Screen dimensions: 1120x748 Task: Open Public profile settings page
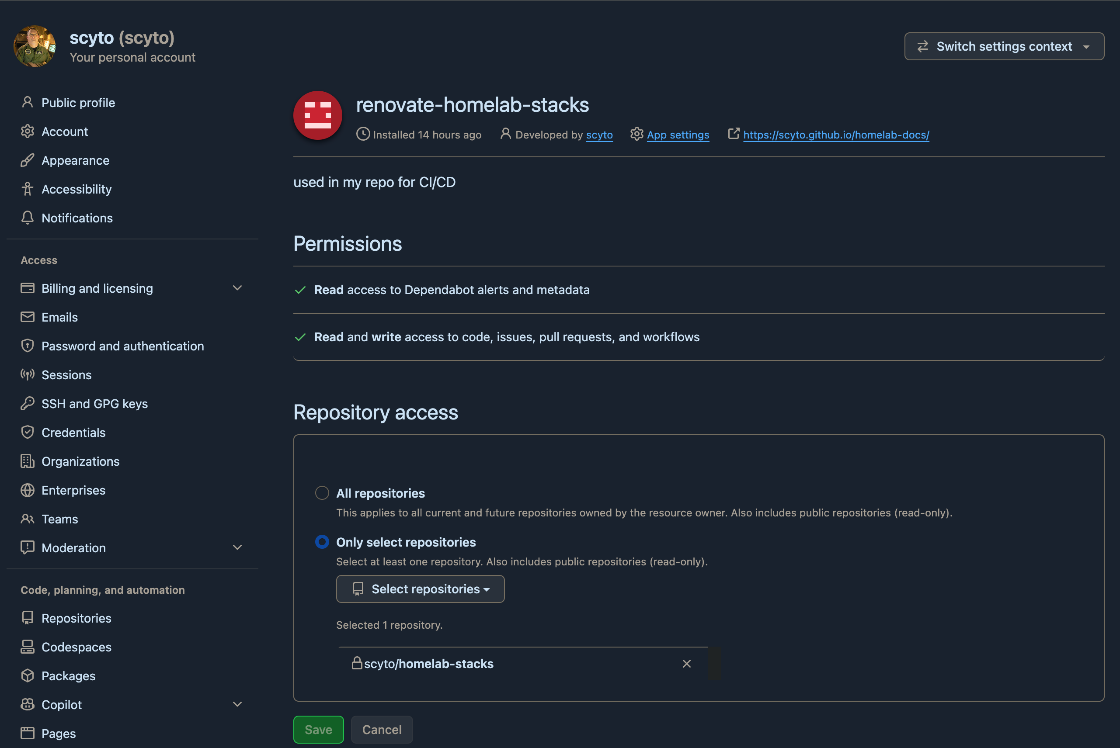pos(78,103)
